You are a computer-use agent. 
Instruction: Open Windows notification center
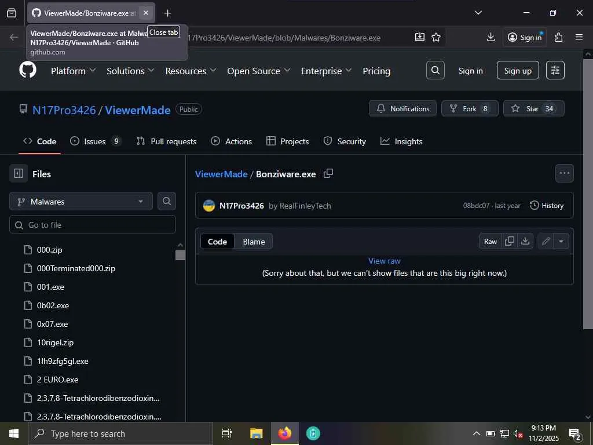(x=575, y=433)
